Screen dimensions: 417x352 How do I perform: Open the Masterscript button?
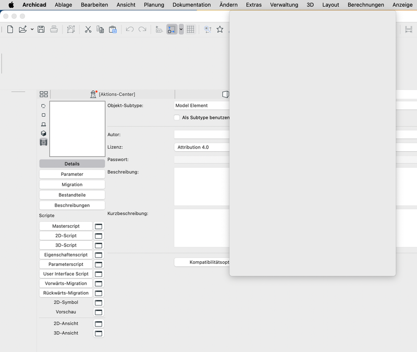pyautogui.click(x=66, y=226)
